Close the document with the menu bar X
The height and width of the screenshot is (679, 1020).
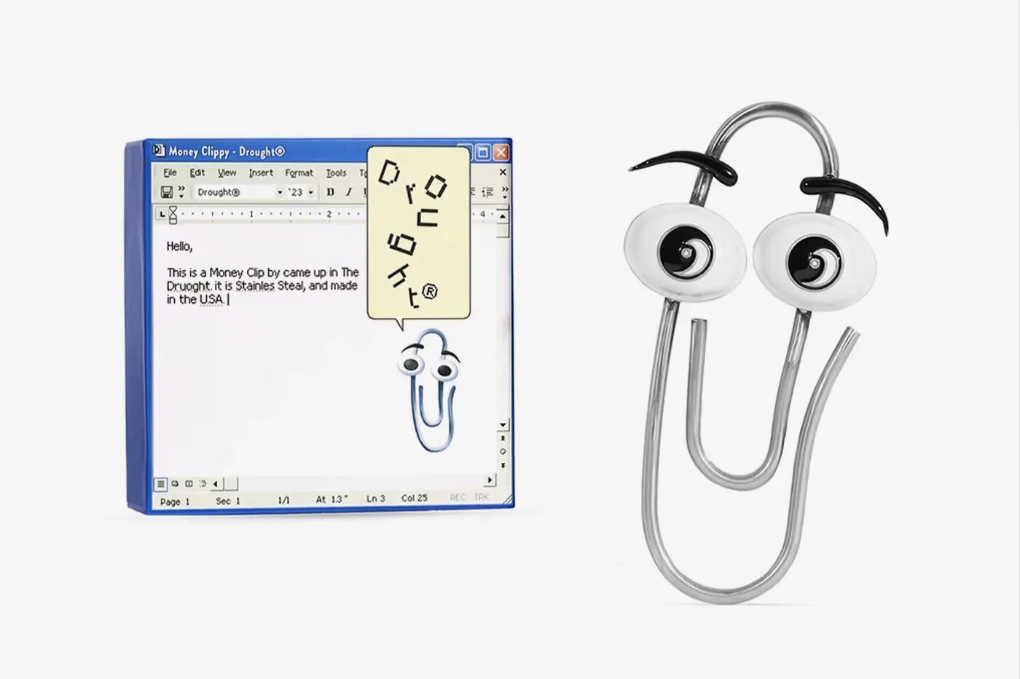(x=502, y=172)
